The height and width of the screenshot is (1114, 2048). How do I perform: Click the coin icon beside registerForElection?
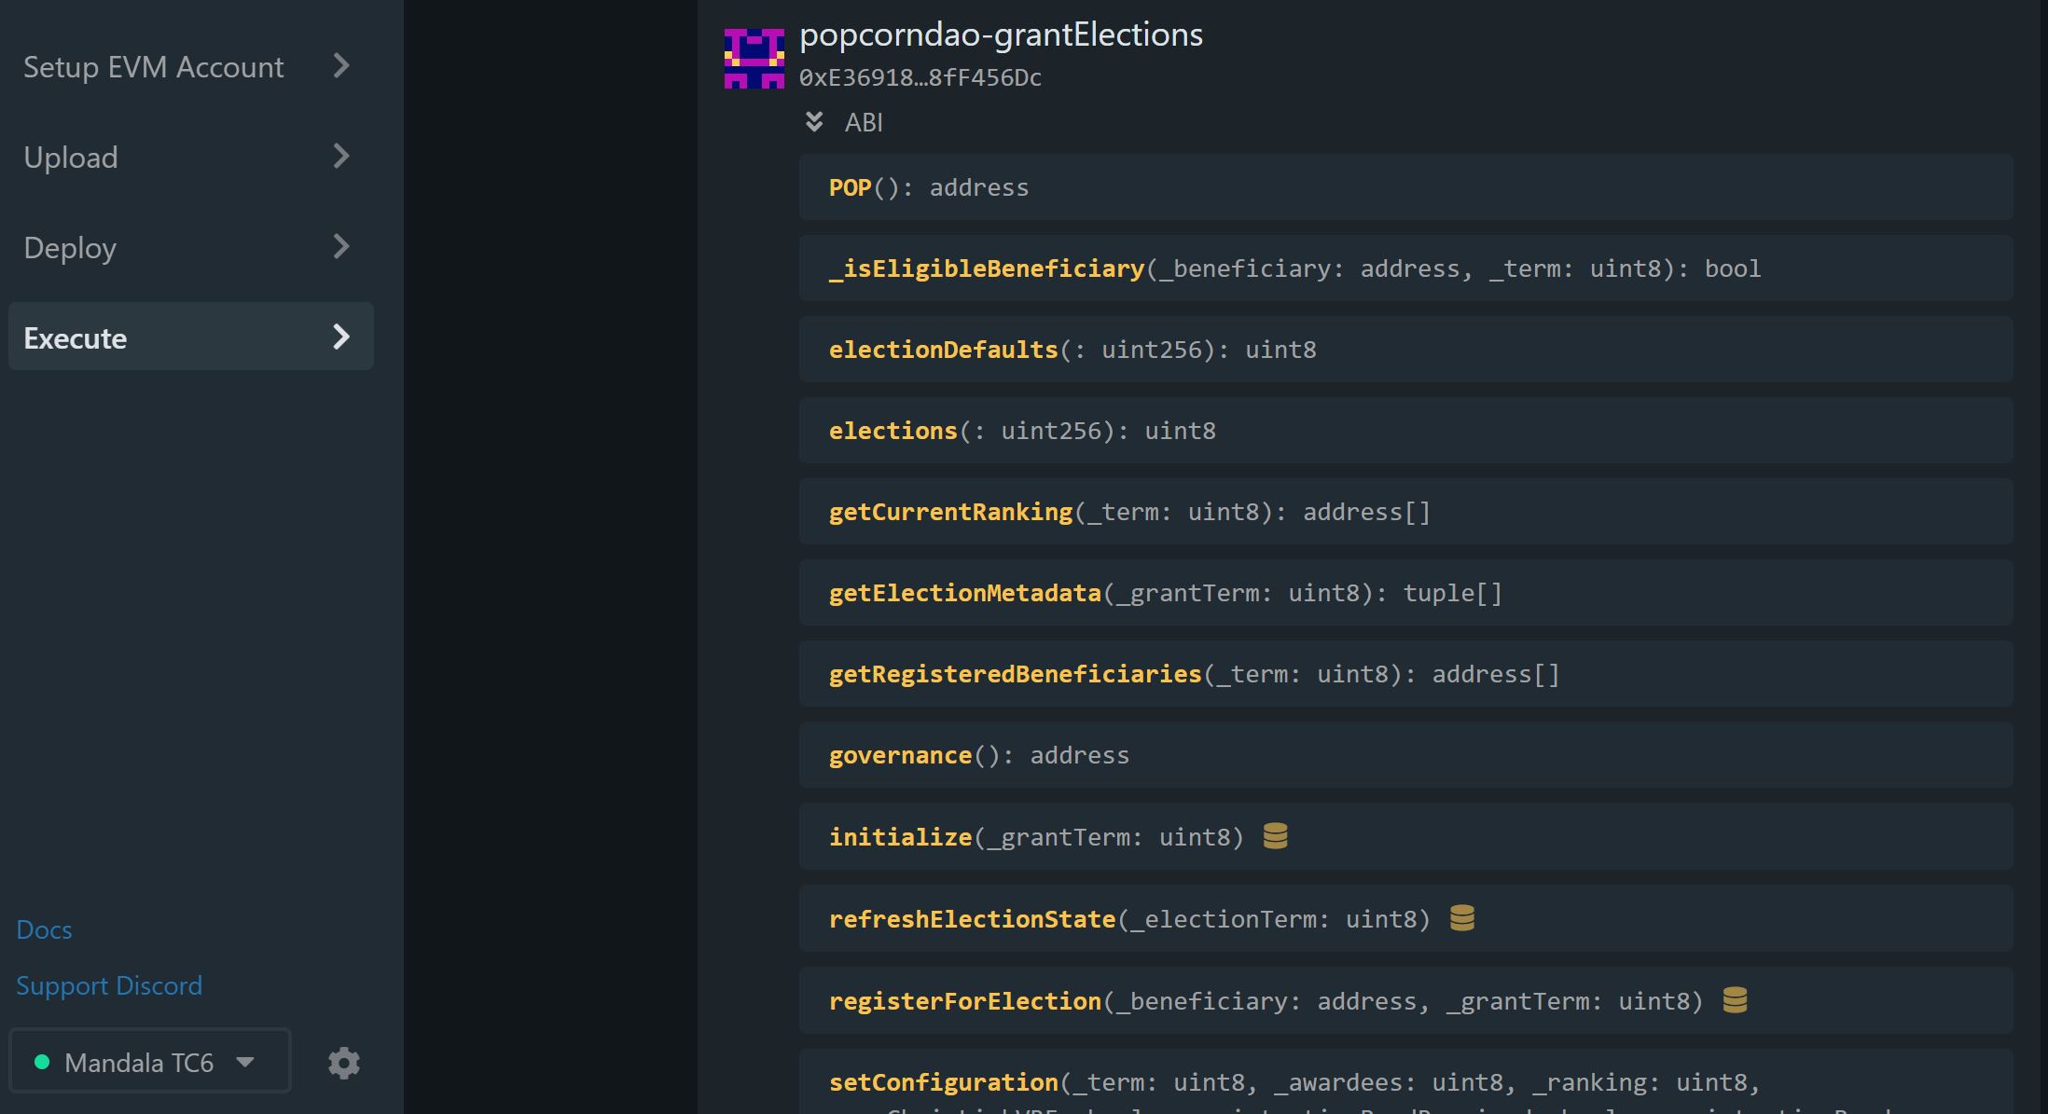(1735, 1000)
